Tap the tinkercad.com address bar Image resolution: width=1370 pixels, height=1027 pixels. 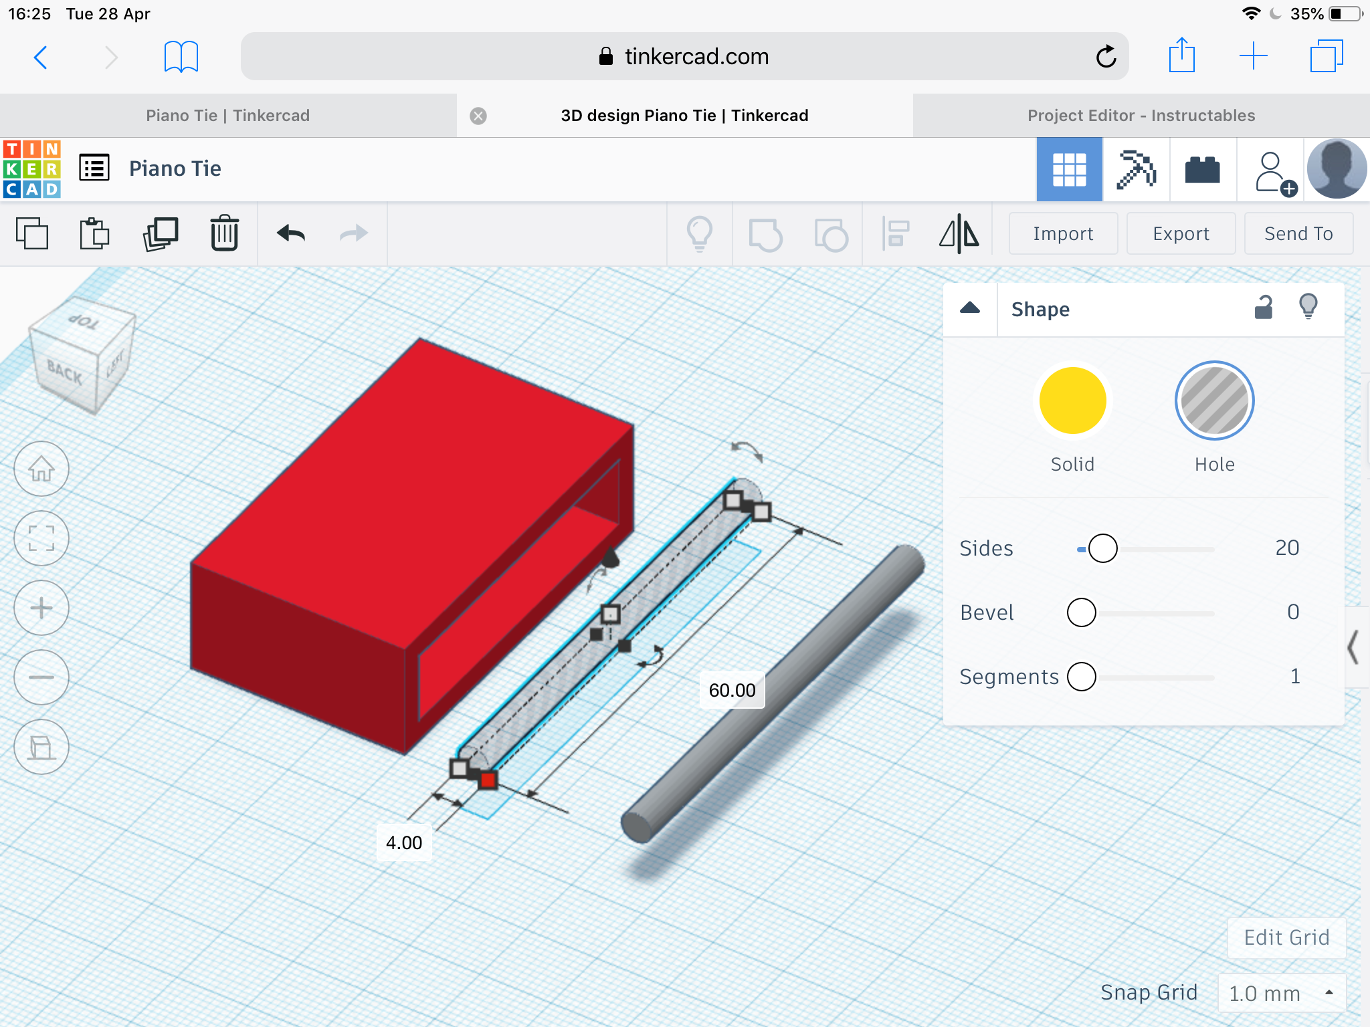684,57
